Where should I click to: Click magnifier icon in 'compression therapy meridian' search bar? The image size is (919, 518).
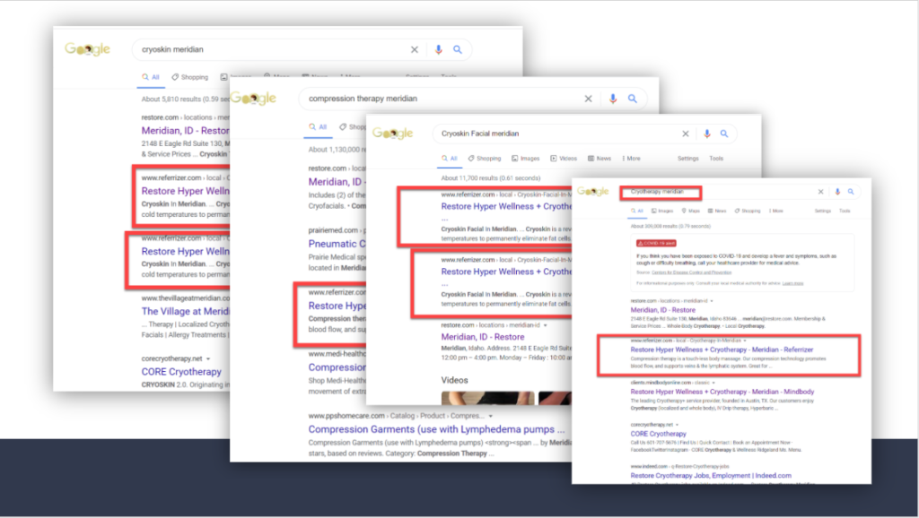click(x=633, y=99)
